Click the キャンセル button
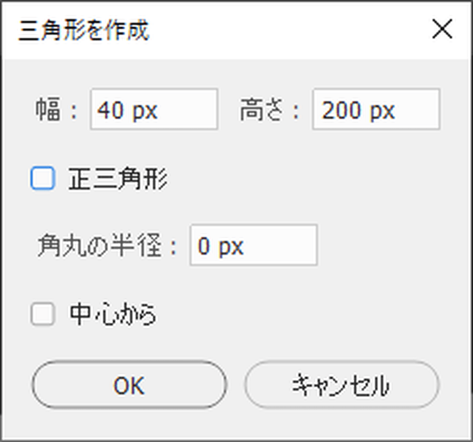The width and height of the screenshot is (473, 442). click(x=342, y=385)
